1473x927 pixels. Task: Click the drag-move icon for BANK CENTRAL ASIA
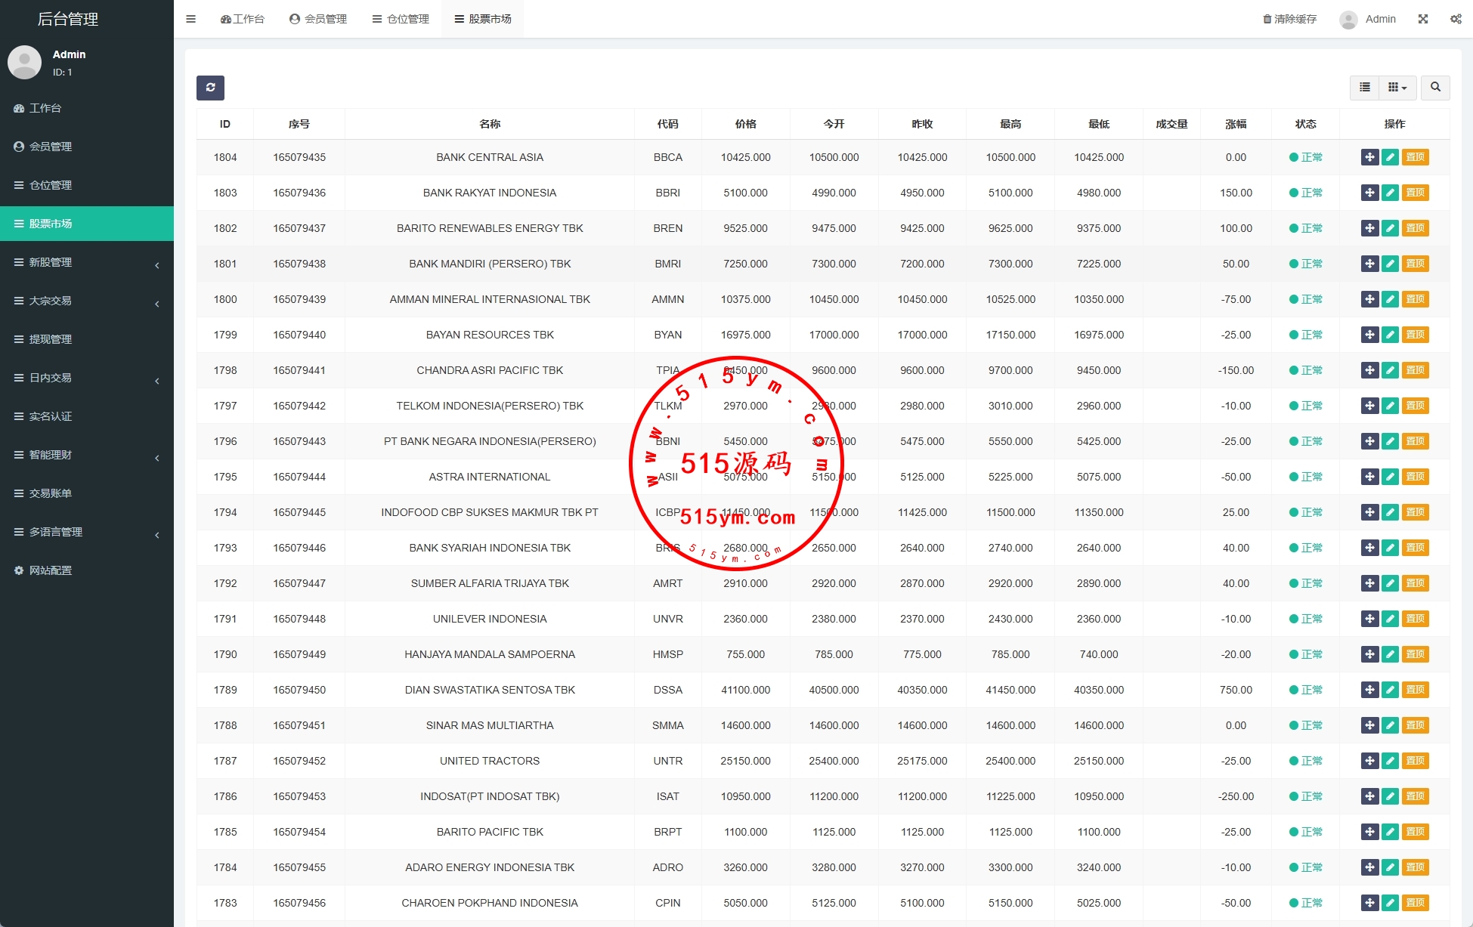point(1369,157)
